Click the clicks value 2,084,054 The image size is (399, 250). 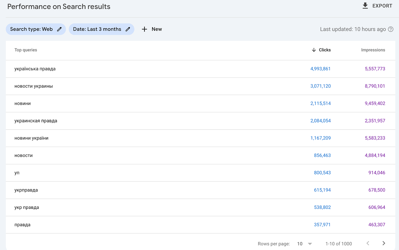[320, 121]
